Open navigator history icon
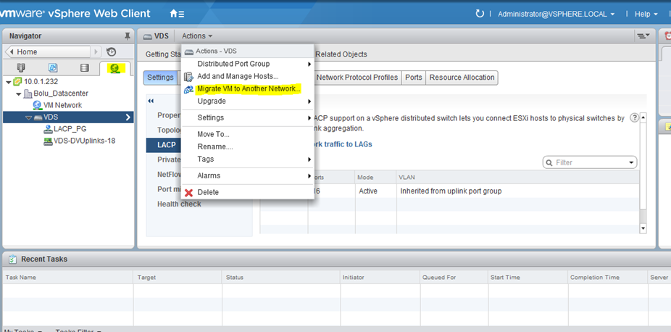Image resolution: width=671 pixels, height=332 pixels. 112,51
